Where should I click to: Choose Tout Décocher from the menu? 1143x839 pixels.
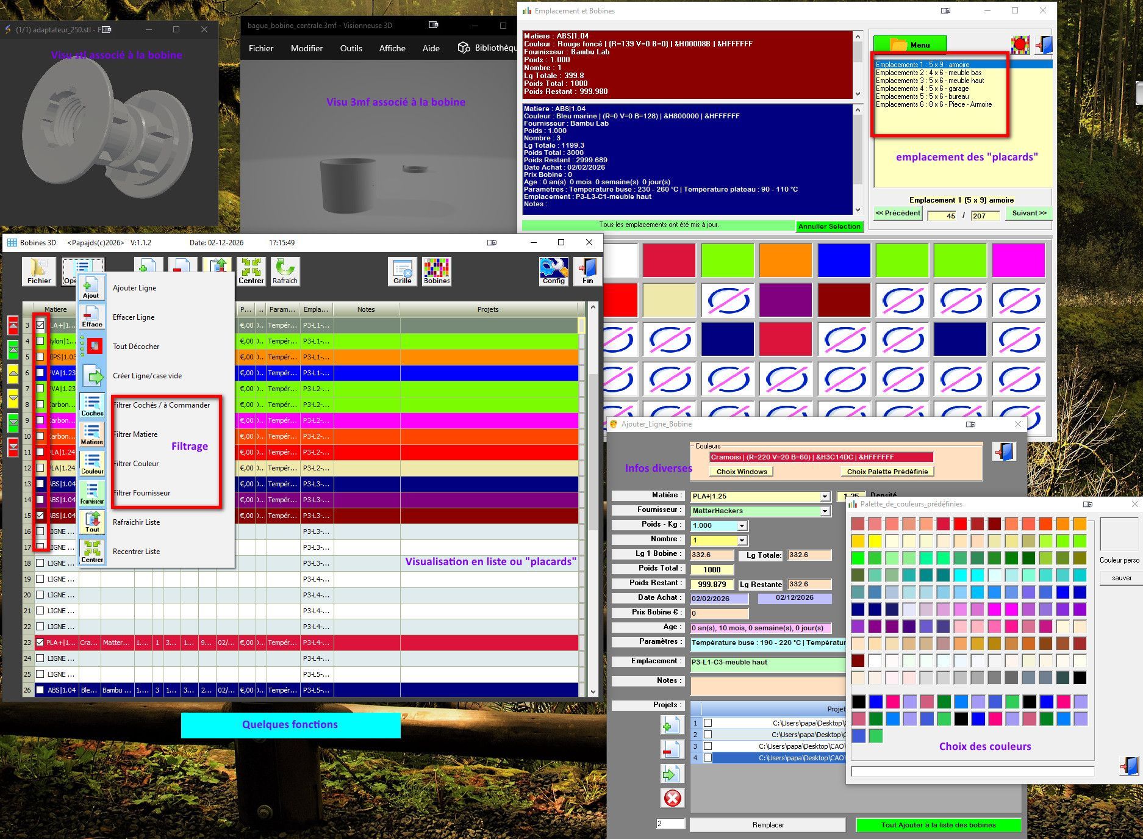pyautogui.click(x=136, y=347)
